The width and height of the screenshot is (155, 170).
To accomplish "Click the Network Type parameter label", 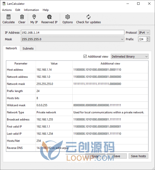I will (x=16, y=112).
